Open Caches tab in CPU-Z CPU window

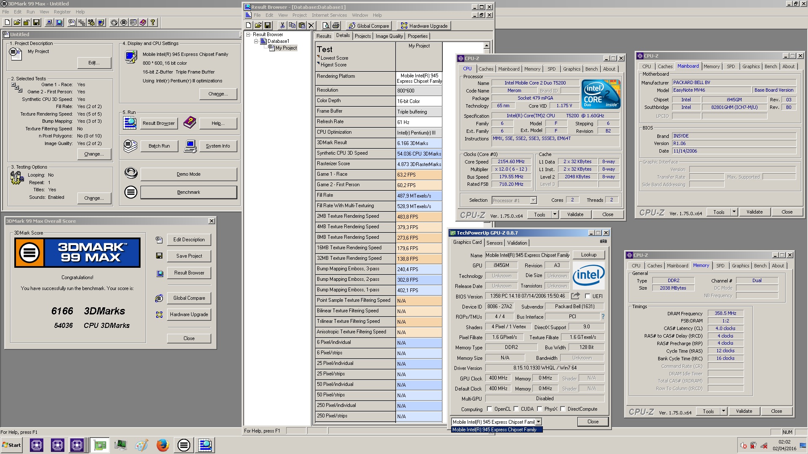point(486,69)
